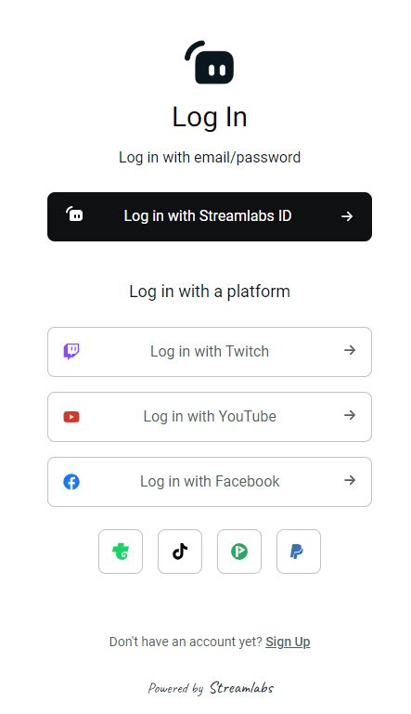Screen dimensions: 411x714
Task: Click the arrow on the Twitch row
Action: click(350, 350)
